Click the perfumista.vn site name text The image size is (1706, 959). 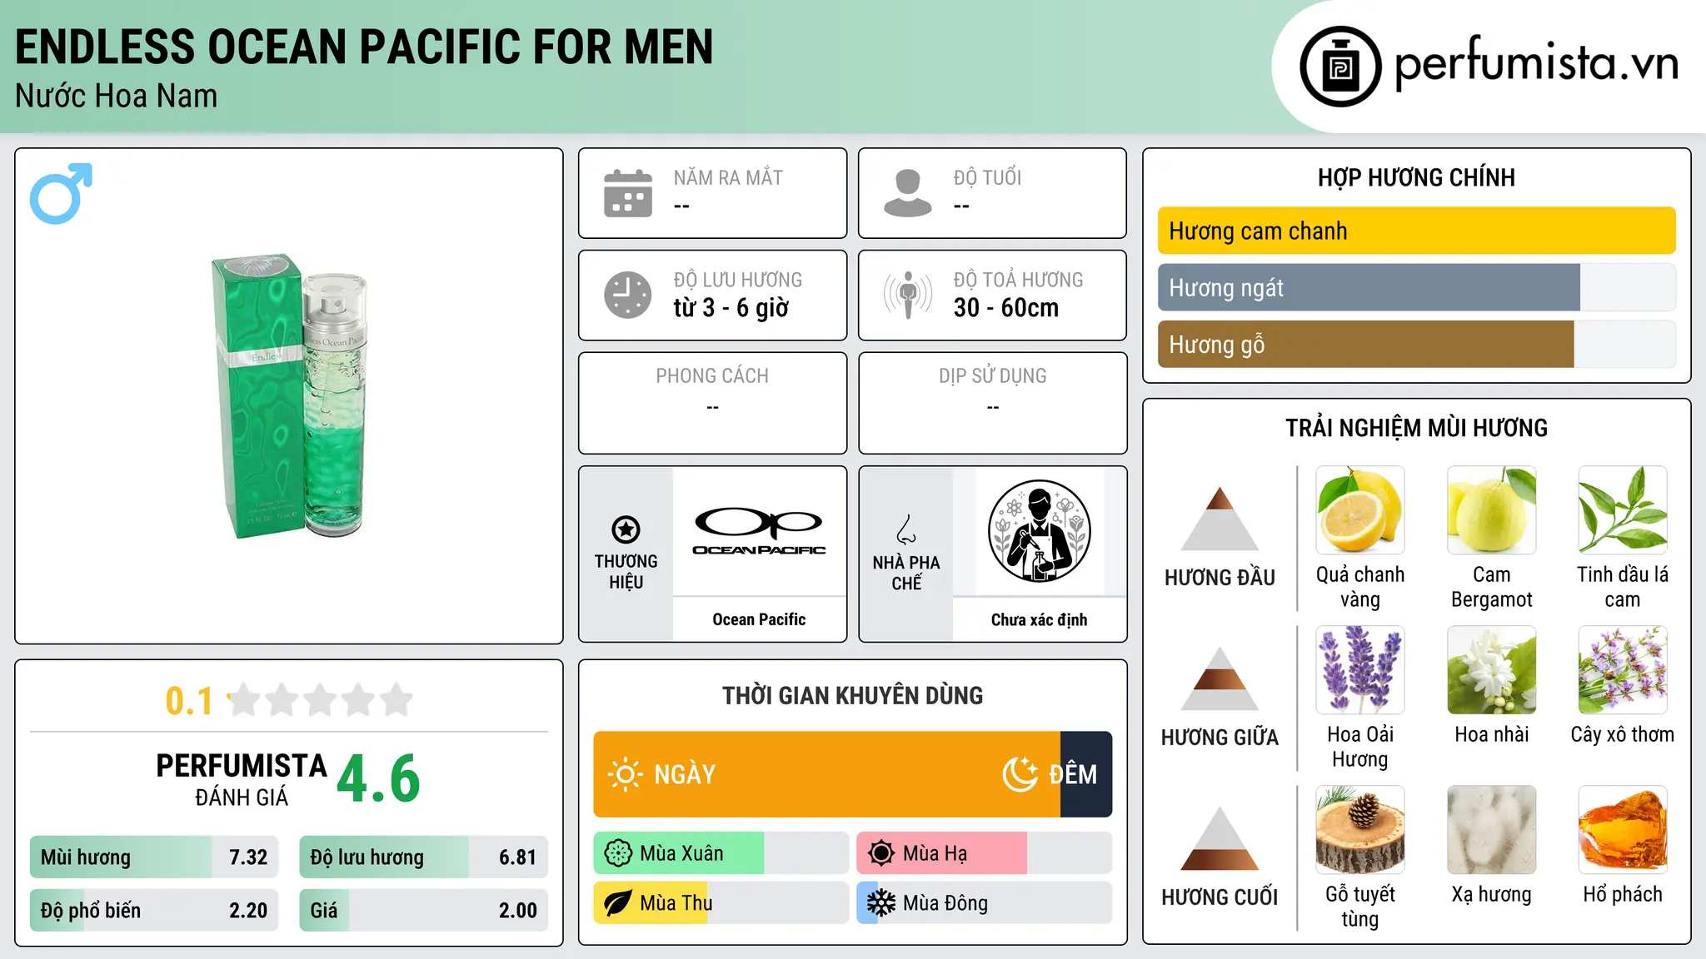pos(1536,63)
